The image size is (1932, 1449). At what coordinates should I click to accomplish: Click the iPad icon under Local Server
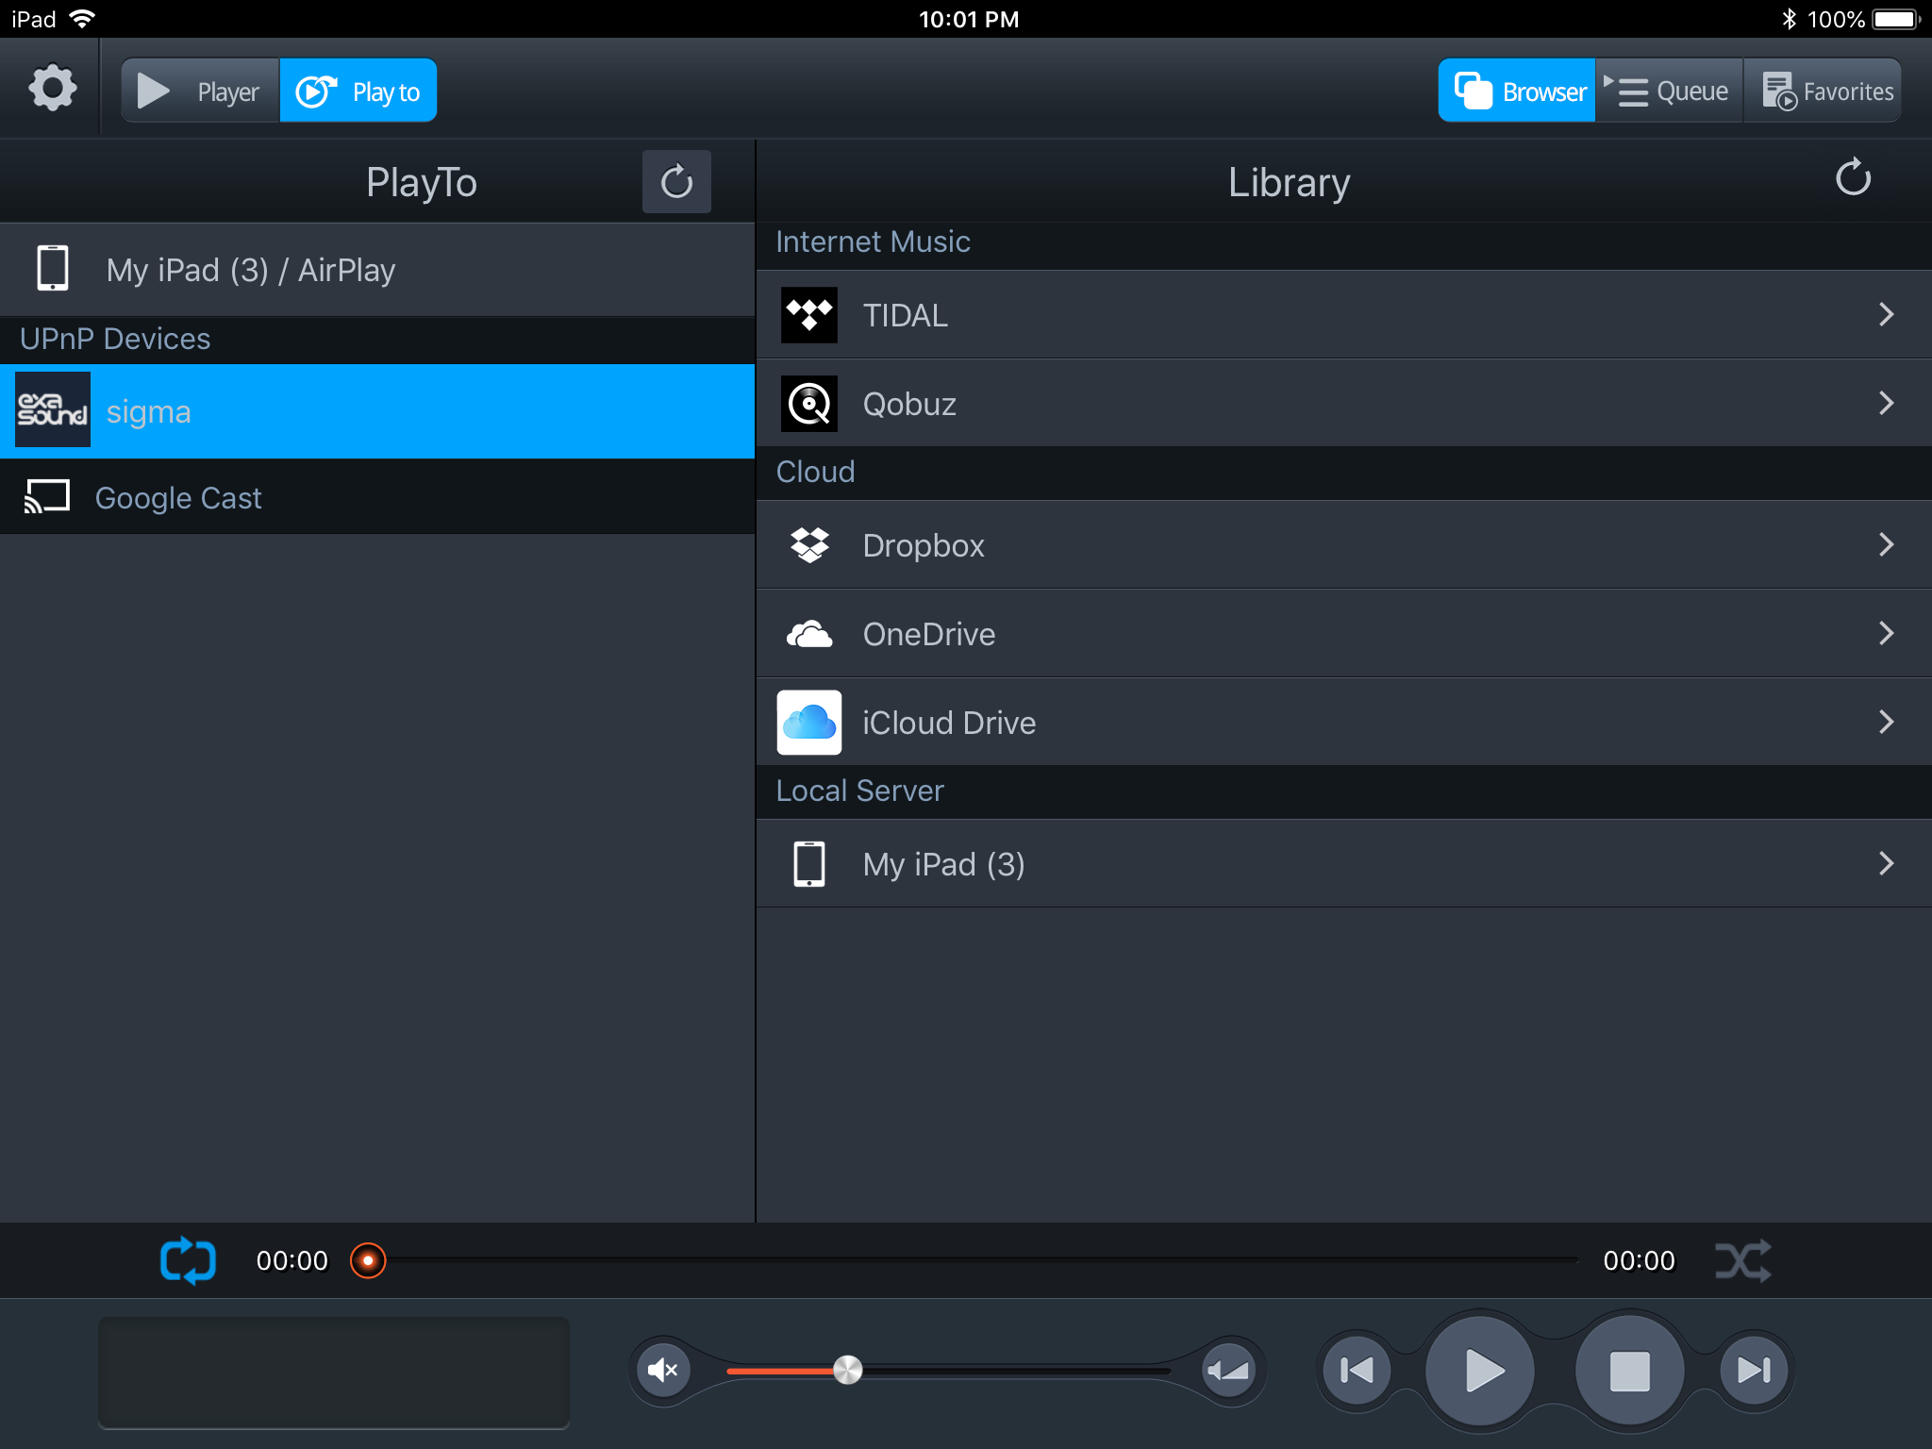(x=808, y=864)
